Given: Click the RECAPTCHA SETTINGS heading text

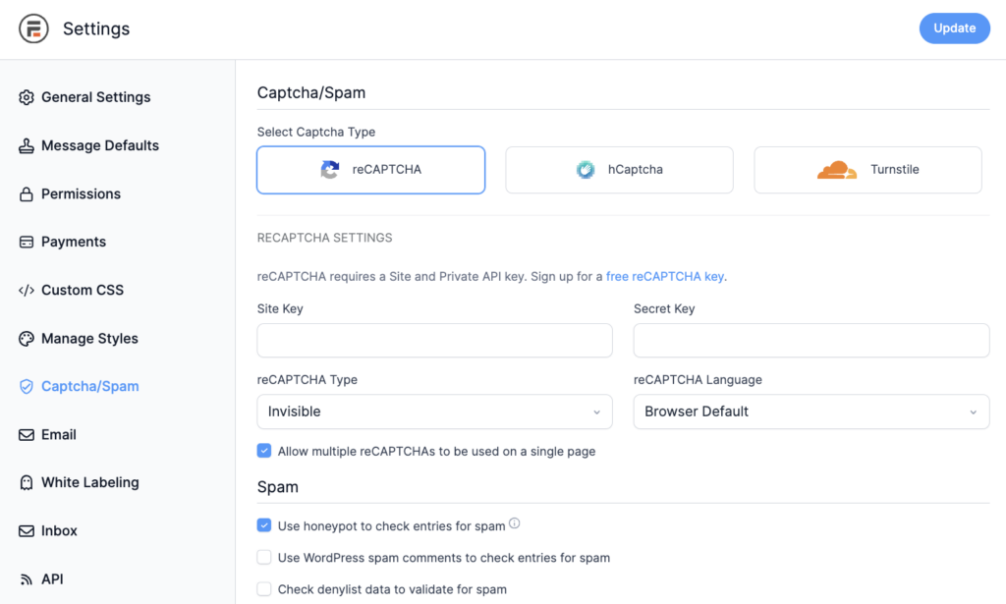Looking at the screenshot, I should (324, 238).
